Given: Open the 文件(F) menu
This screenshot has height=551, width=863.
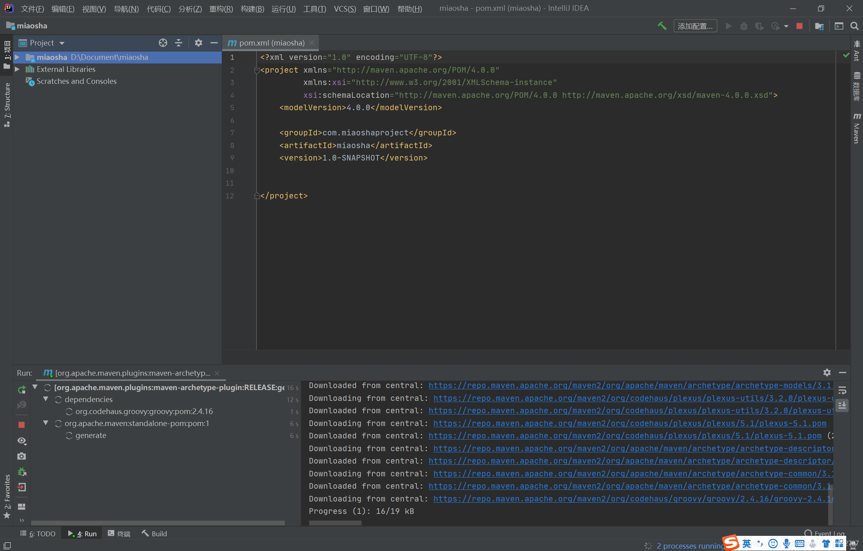Looking at the screenshot, I should [x=32, y=9].
